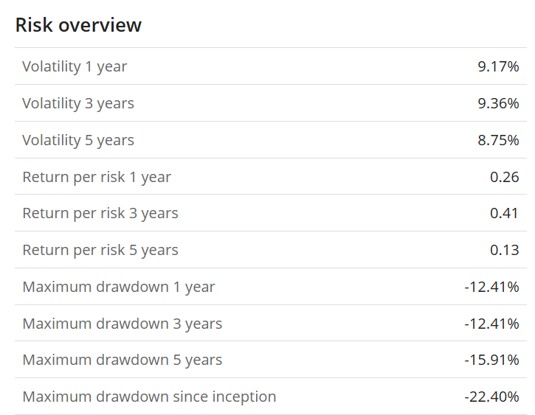Select the Return per risk 3 years label
The width and height of the screenshot is (535, 415).
pos(100,213)
